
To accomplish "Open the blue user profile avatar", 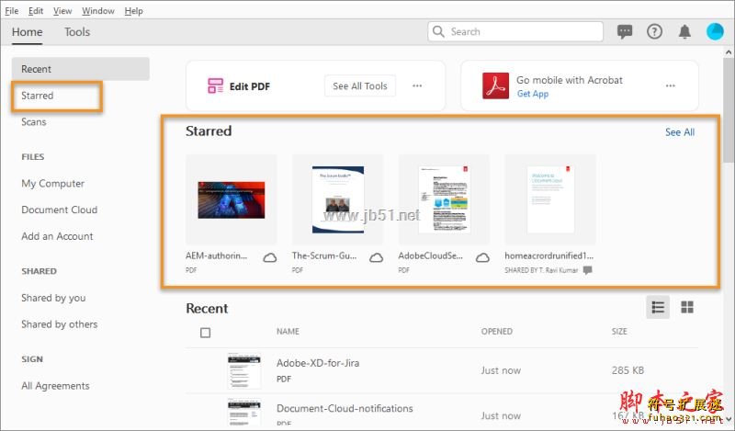I will click(x=715, y=31).
